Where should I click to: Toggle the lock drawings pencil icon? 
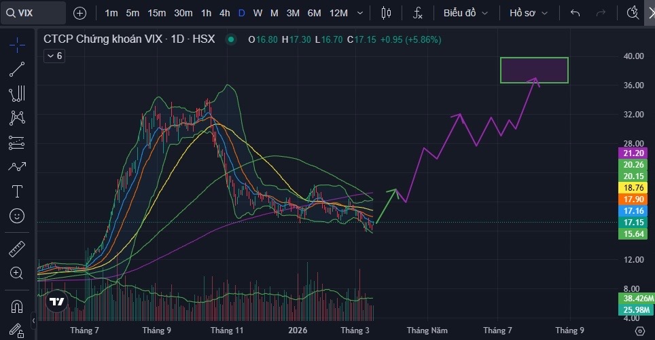(x=17, y=330)
